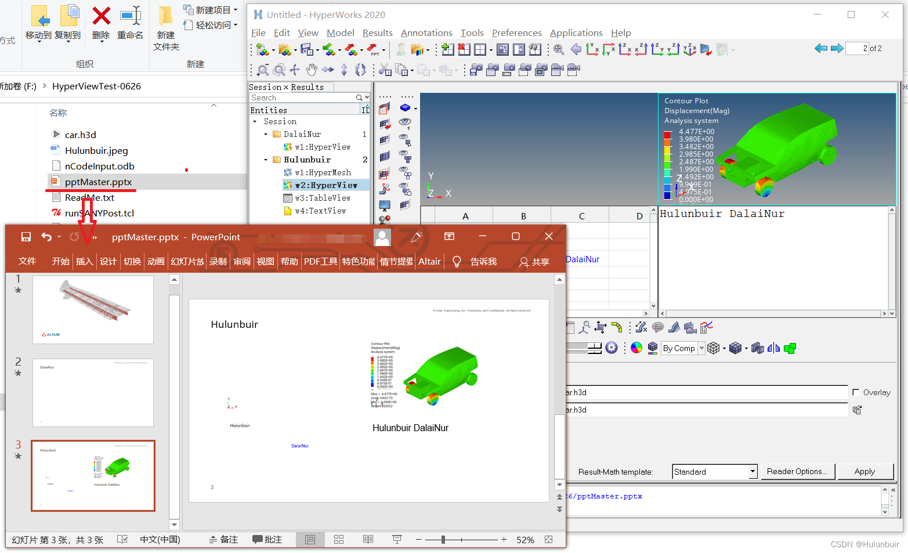Click the XY top plane view icon
Viewport: 908px width, 553px height.
592,49
